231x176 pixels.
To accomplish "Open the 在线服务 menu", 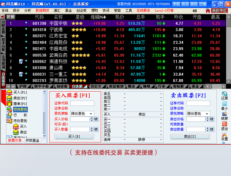I will (143, 10).
